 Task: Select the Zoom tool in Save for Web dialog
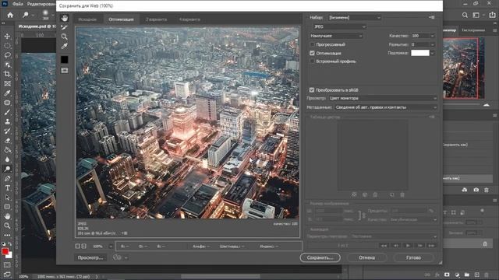pyautogui.click(x=64, y=37)
